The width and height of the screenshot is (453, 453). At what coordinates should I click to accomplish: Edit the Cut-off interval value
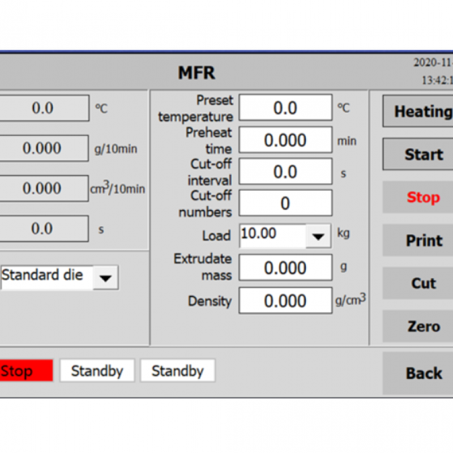pos(285,172)
